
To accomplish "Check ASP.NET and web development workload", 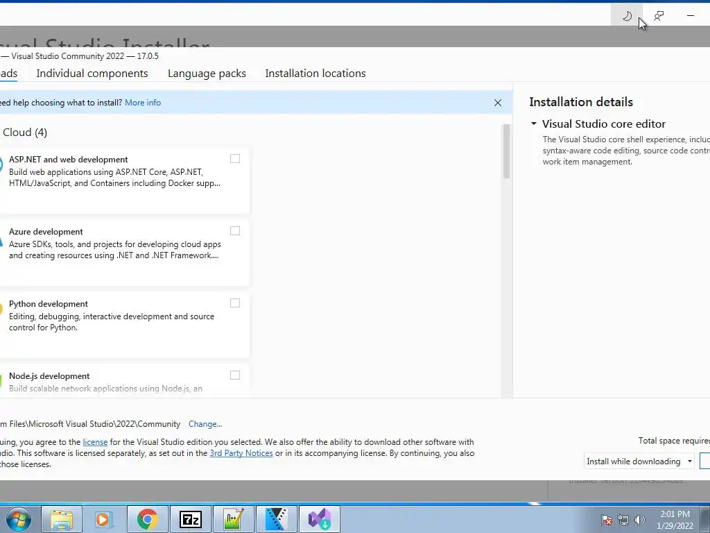I will (x=235, y=159).
